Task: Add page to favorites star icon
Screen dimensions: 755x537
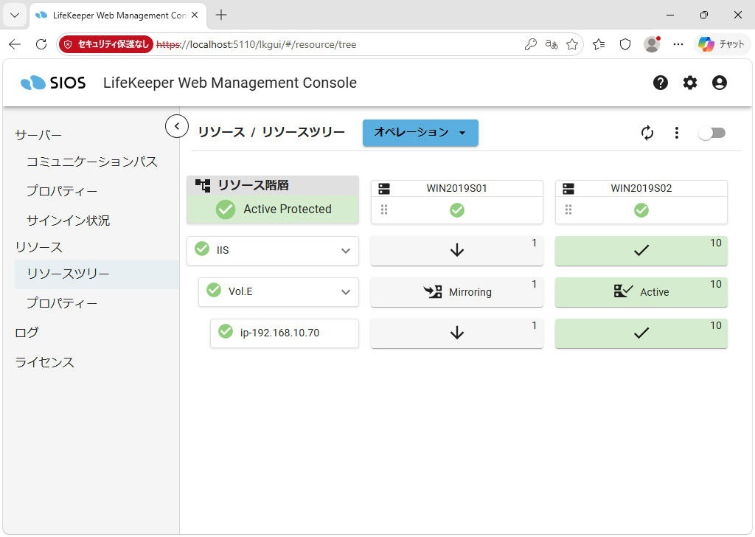Action: [572, 44]
